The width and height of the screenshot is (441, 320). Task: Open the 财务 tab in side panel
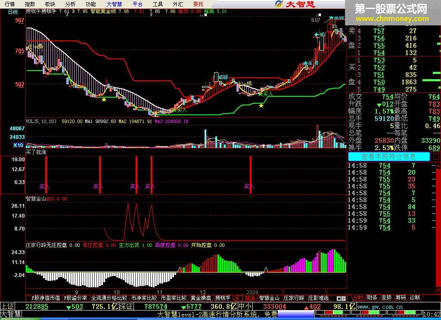372,298
